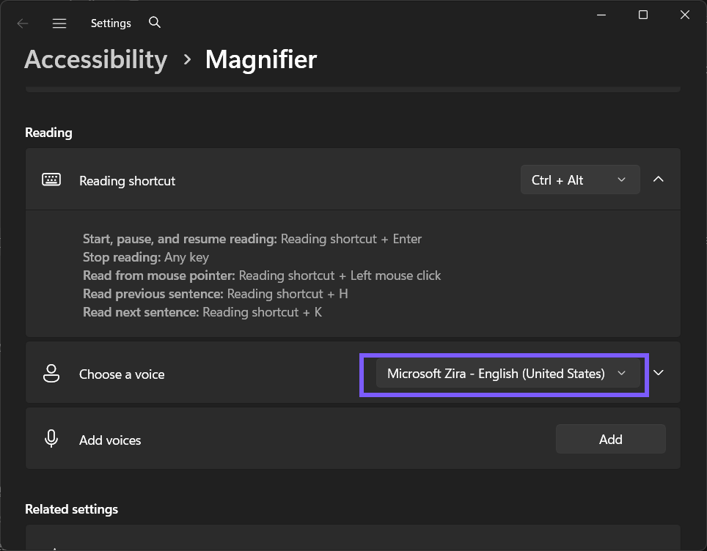Screen dimensions: 707x551
Task: Open the hamburger navigation menu
Action: (x=59, y=23)
